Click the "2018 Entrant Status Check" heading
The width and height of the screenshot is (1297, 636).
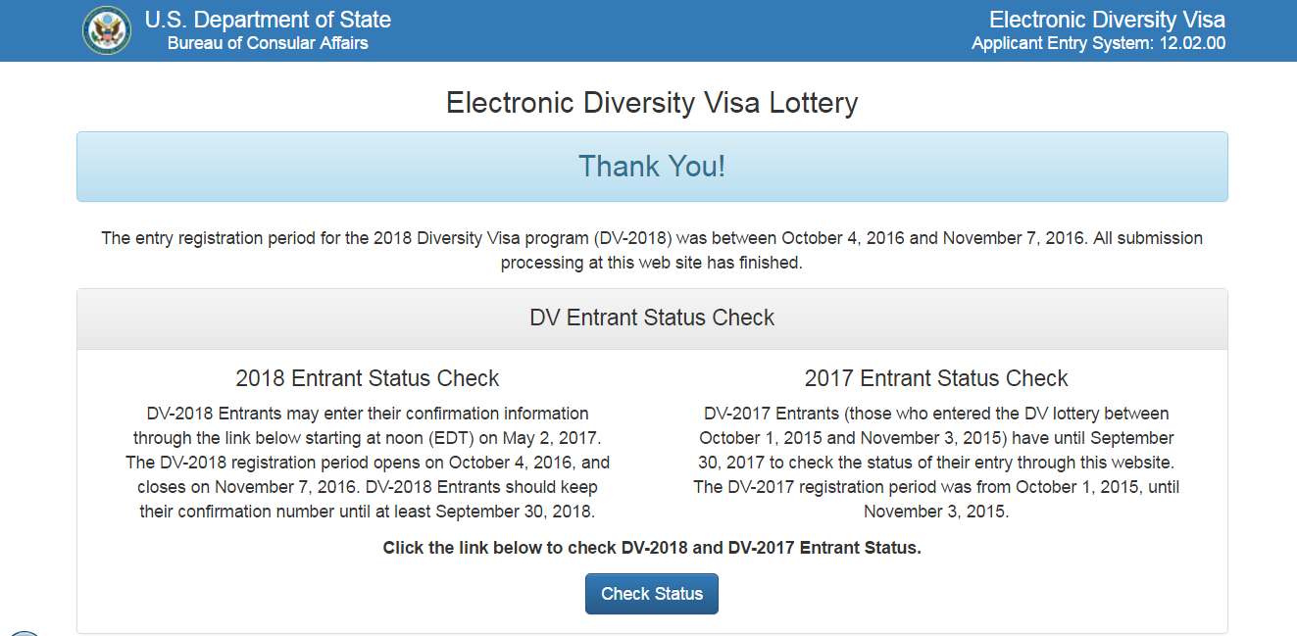pyautogui.click(x=368, y=378)
